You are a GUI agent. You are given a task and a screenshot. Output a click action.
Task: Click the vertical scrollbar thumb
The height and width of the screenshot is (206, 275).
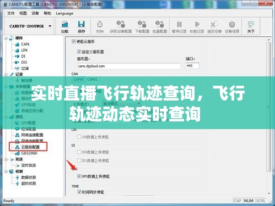(269, 107)
